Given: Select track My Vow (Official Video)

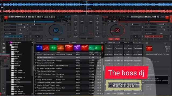Looking at the screenshot, I should 68,69.
